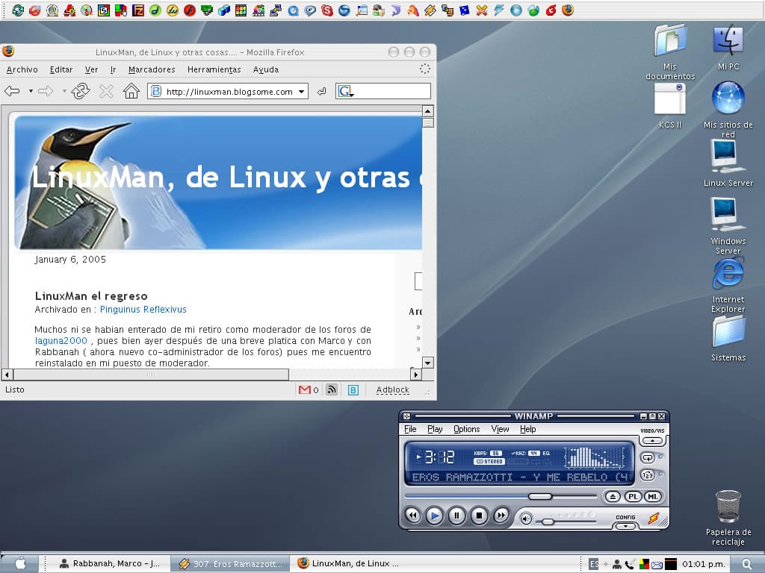Open the Papelera de reciclaje icon
765x573 pixels.
pos(728,508)
